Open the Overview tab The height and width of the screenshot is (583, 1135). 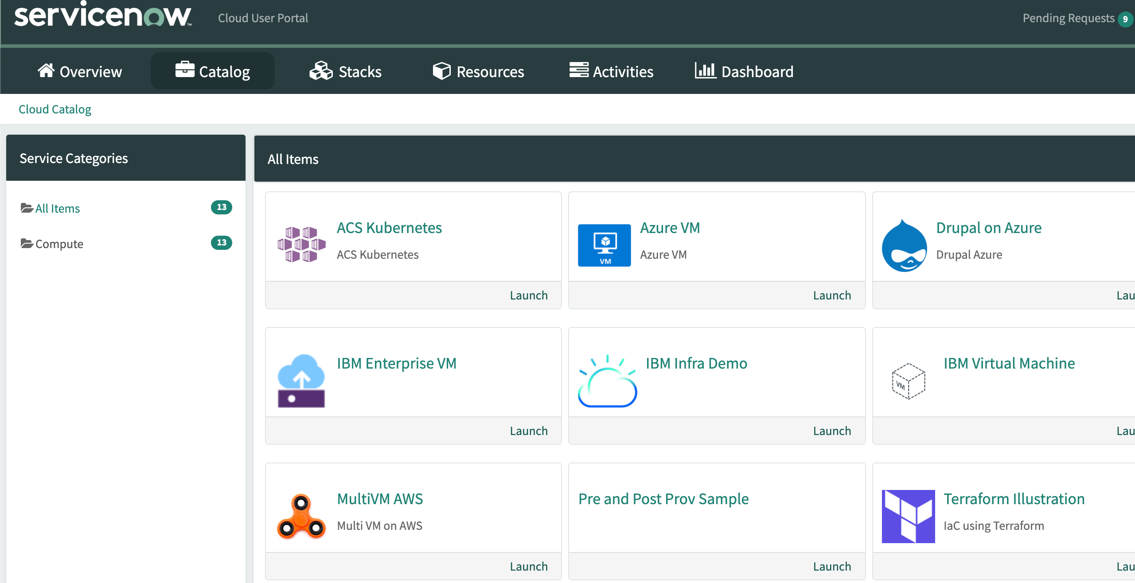(x=79, y=71)
